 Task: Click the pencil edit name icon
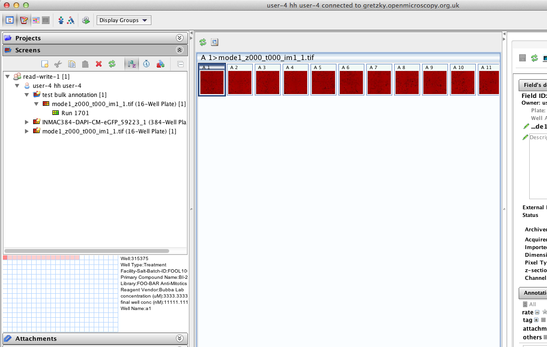point(525,126)
